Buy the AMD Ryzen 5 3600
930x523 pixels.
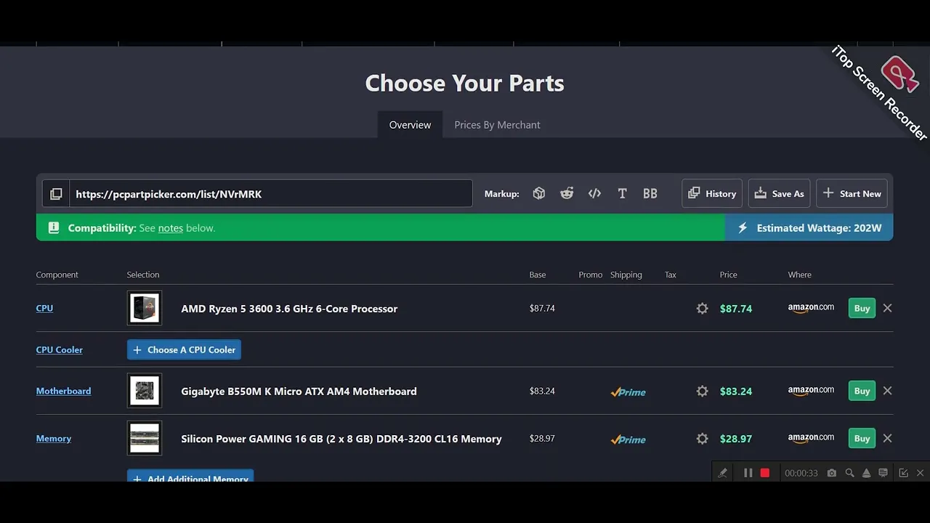862,308
